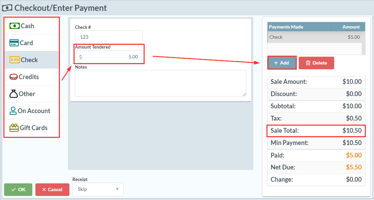Click the Gift Cards present icon

click(x=14, y=128)
